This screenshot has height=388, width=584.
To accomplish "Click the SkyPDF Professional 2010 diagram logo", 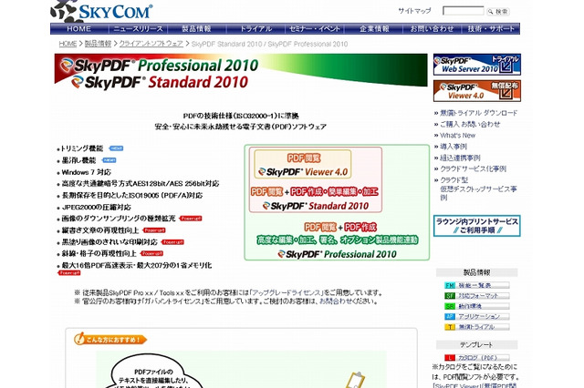I will click(x=337, y=254).
